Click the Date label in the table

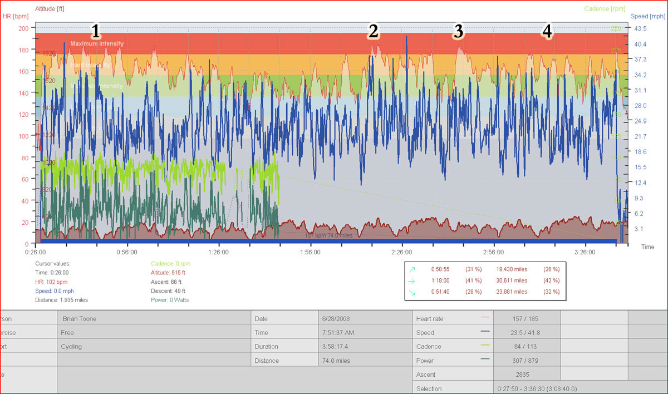pyautogui.click(x=261, y=319)
